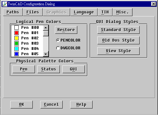The height and width of the screenshot is (115, 158).
Task: Select the Graphics tab
Action: click(56, 12)
